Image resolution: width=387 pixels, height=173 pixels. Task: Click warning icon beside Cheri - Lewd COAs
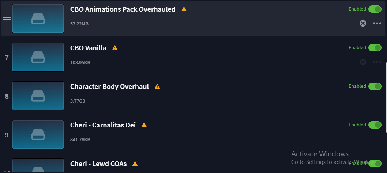[135, 164]
